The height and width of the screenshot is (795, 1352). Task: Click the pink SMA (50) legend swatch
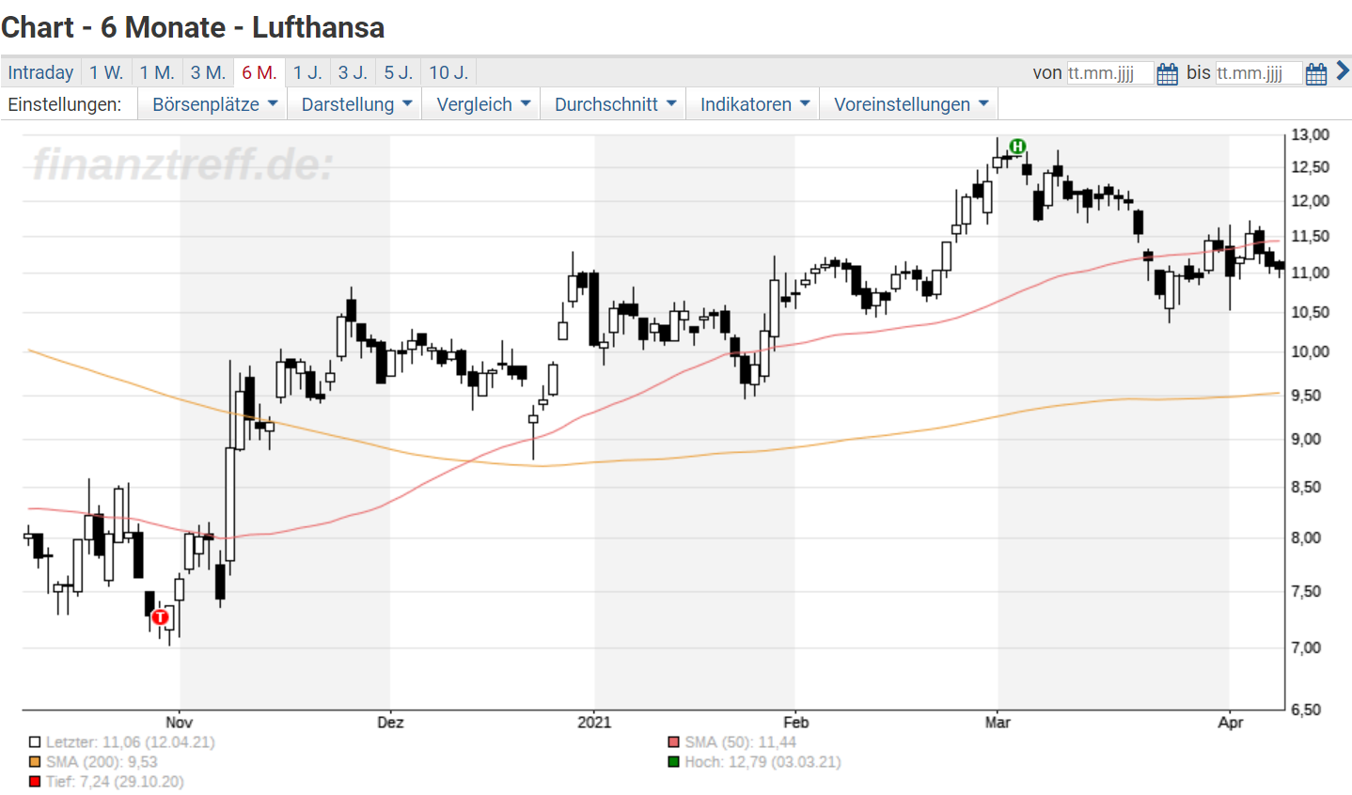pos(673,742)
